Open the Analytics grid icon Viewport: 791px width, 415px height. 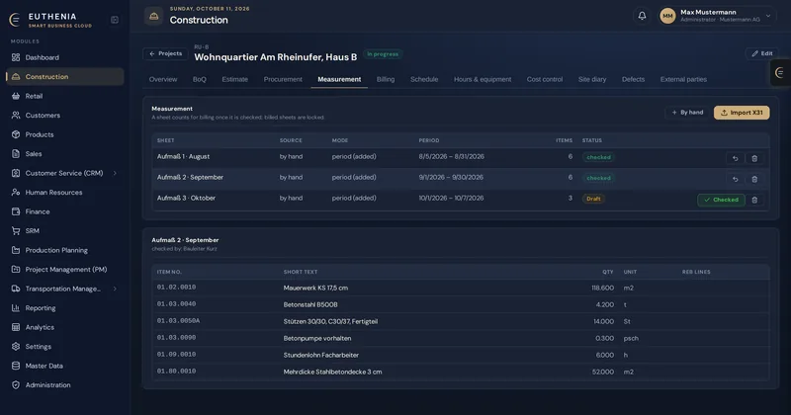pyautogui.click(x=16, y=327)
